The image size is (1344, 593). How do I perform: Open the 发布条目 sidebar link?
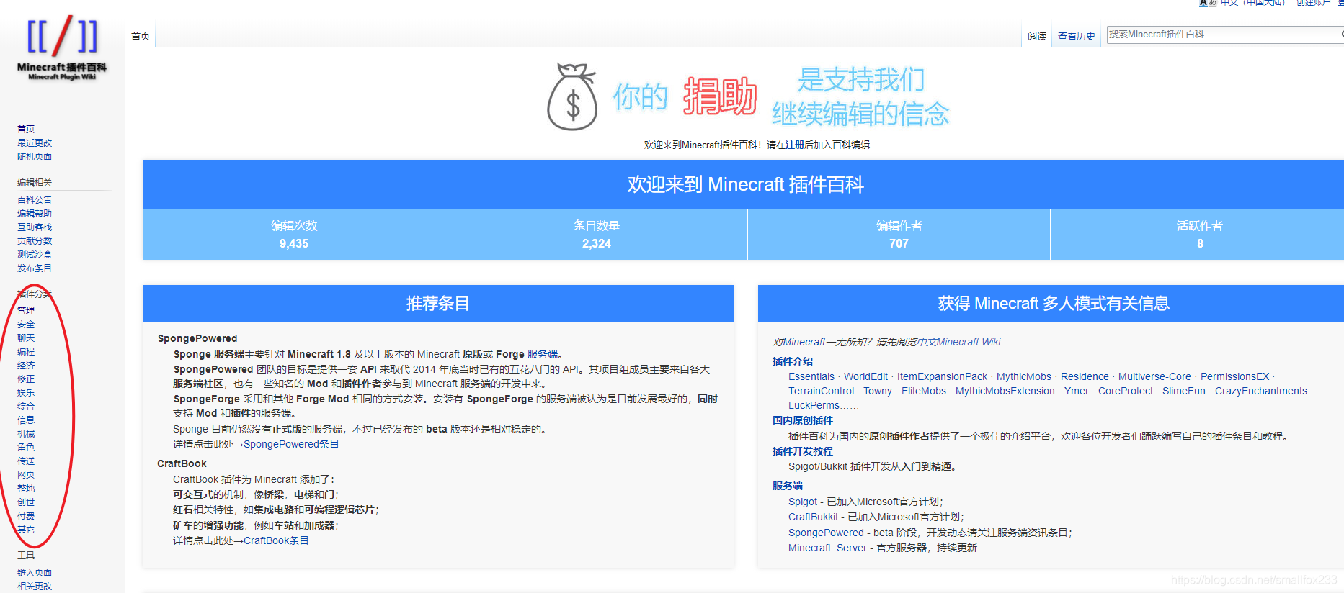pos(35,268)
